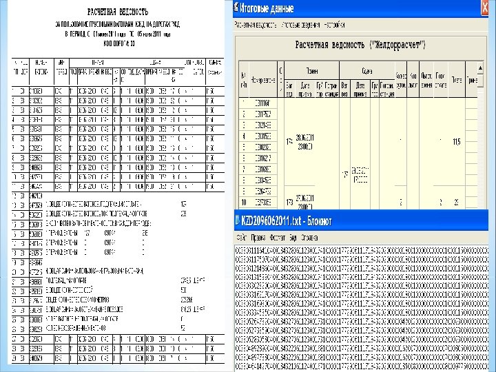Click the Номер вагона column header
496x372 pixels.
pos(263,80)
